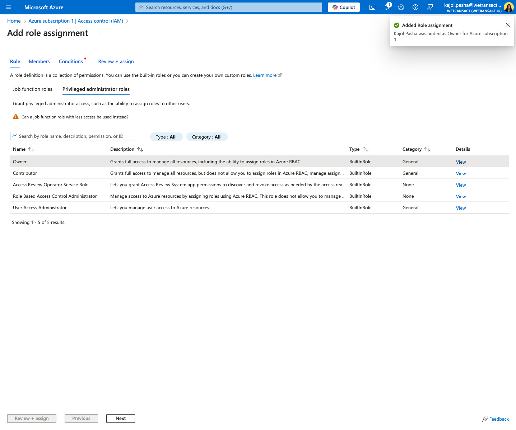Sort roles by Description column
The image size is (516, 430).
[x=140, y=149]
